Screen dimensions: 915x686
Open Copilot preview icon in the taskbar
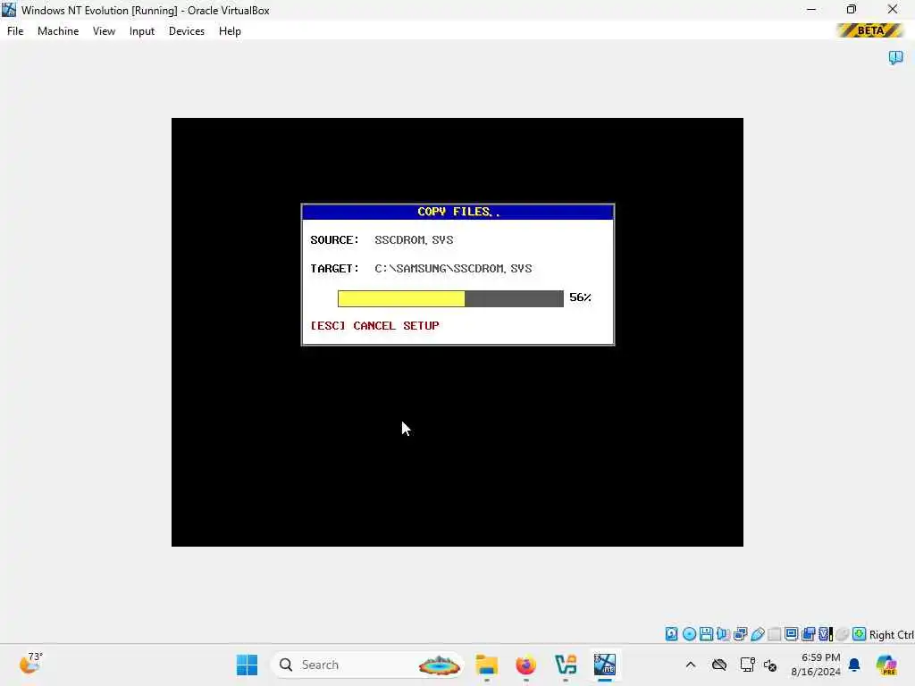886,665
